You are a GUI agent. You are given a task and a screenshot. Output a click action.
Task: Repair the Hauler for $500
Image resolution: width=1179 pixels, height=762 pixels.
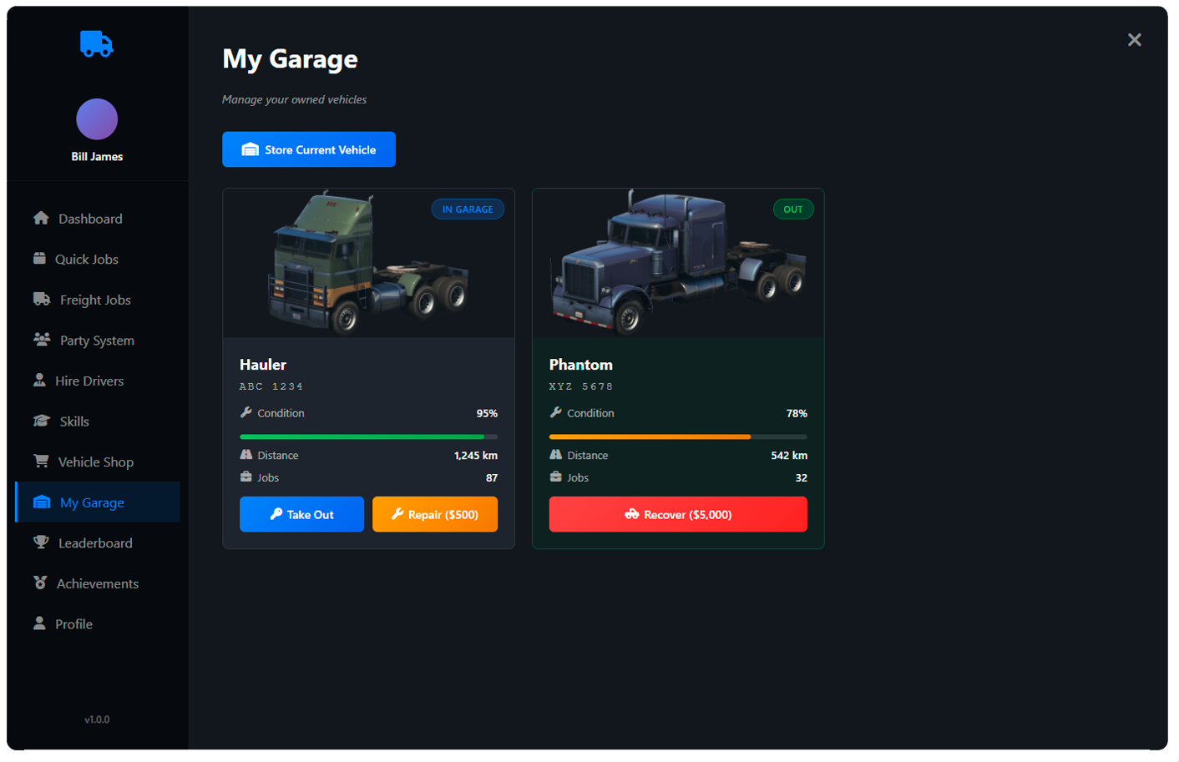tap(435, 514)
